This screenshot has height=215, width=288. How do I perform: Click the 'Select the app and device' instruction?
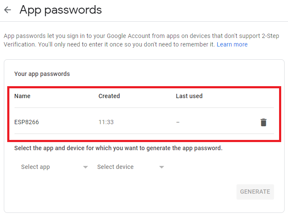118,148
